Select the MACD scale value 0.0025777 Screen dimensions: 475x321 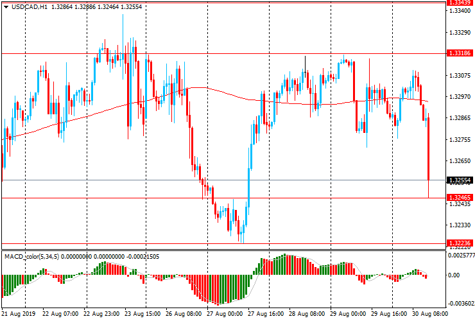pyautogui.click(x=462, y=256)
